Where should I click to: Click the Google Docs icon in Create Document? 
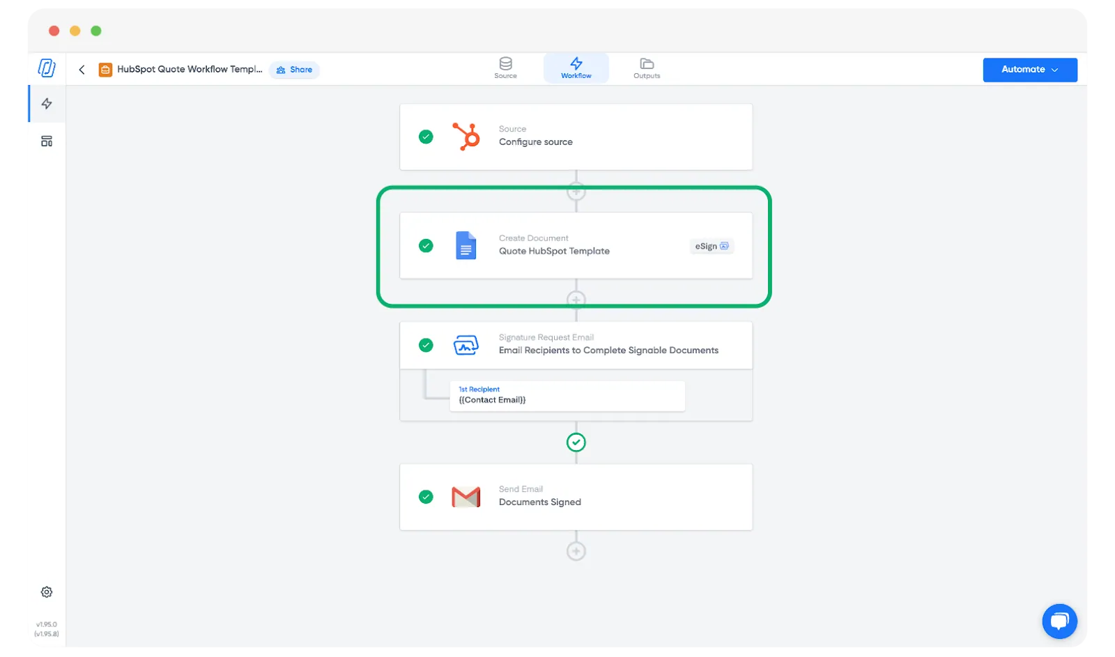(x=466, y=245)
